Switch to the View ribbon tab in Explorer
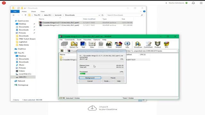The width and height of the screenshot is (205, 115). pos(43,11)
